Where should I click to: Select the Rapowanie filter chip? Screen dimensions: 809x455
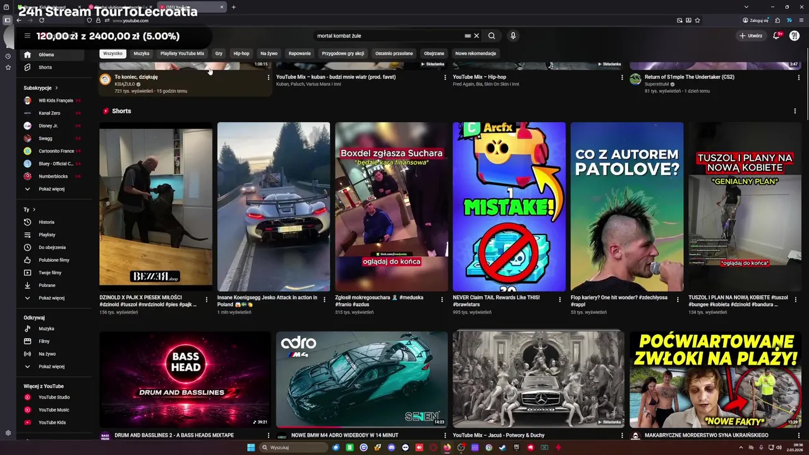point(300,54)
